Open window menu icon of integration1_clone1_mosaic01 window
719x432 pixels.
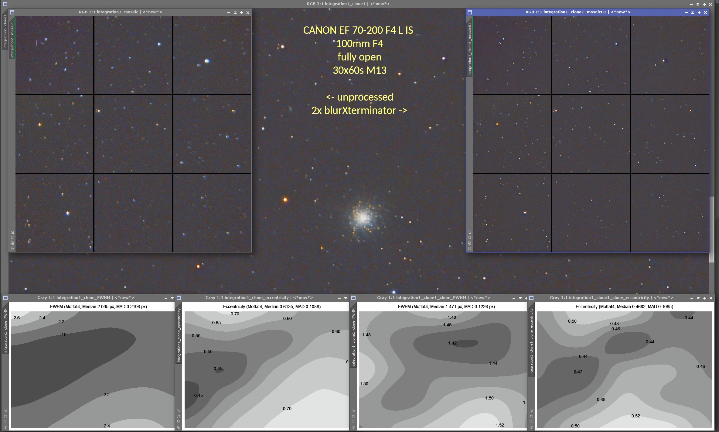(x=470, y=12)
